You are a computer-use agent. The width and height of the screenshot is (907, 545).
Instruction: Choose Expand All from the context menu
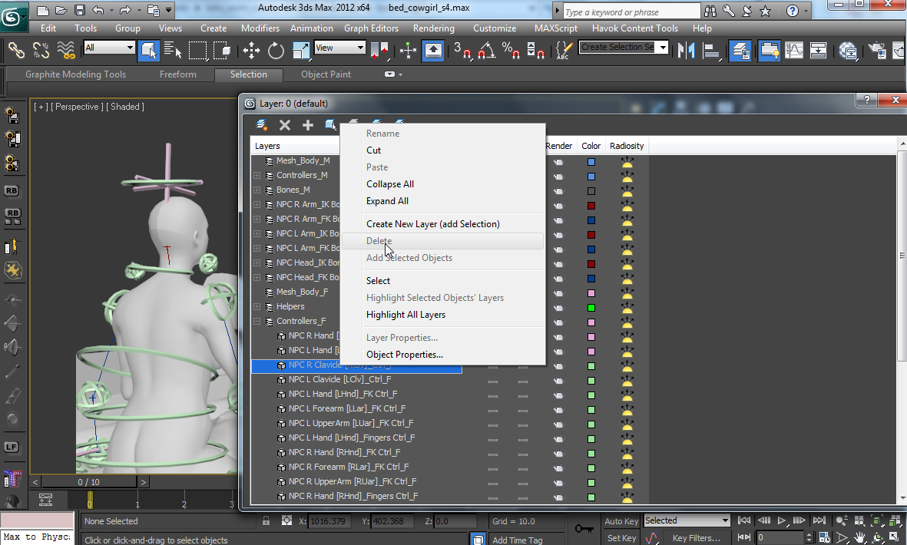pyautogui.click(x=389, y=200)
